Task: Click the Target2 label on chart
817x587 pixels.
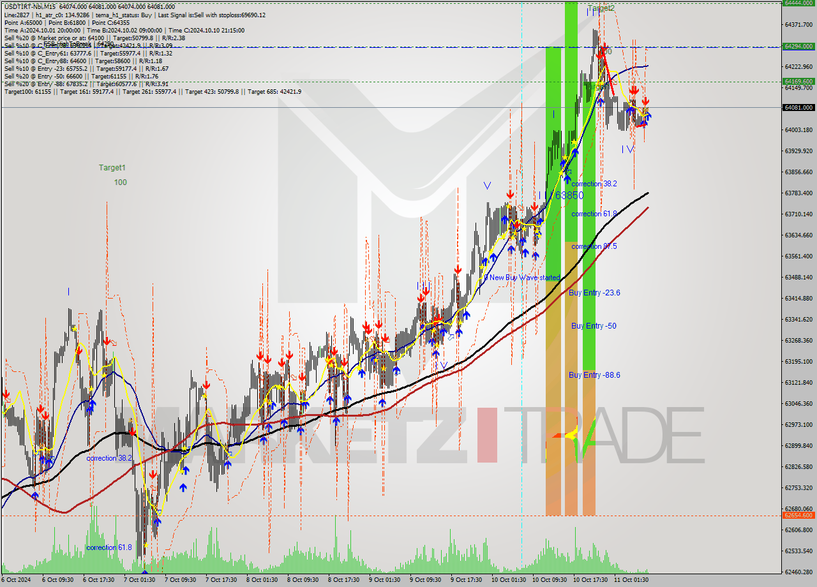Action: (601, 8)
